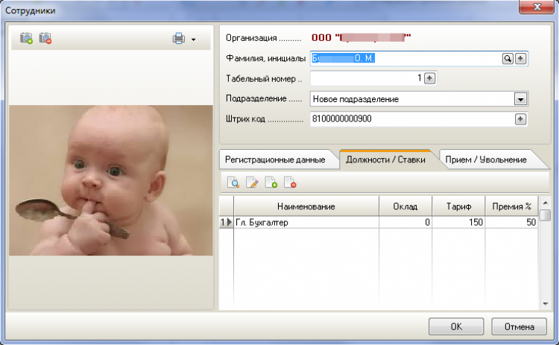Click row indicator 1 in positions table
This screenshot has height=345, width=559.
(x=226, y=222)
